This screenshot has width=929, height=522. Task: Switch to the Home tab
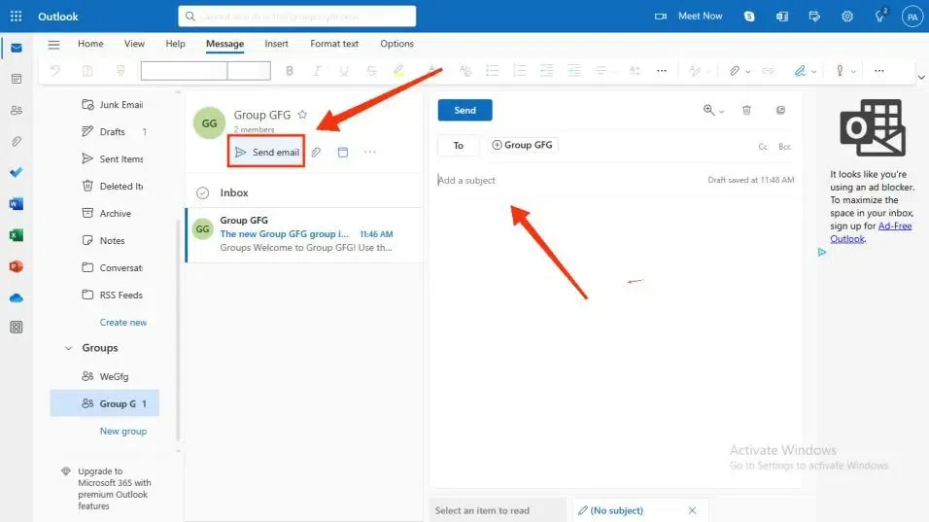(x=90, y=43)
